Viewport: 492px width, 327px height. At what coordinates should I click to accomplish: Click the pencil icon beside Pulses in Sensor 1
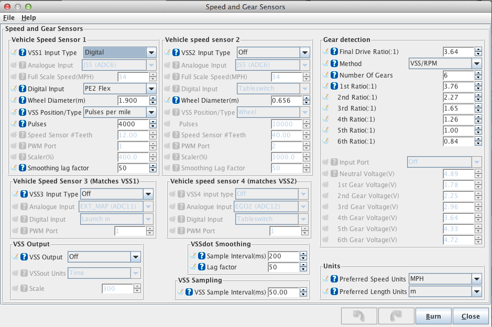[14, 124]
